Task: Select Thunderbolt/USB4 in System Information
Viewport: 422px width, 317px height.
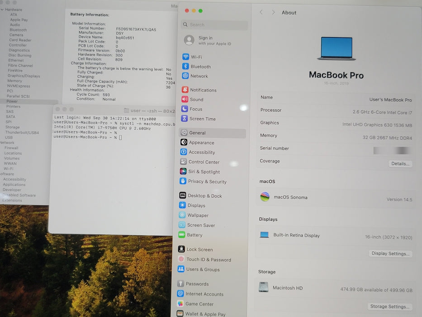Action: [x=22, y=132]
